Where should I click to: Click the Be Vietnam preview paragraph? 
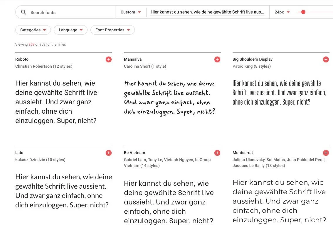click(169, 202)
